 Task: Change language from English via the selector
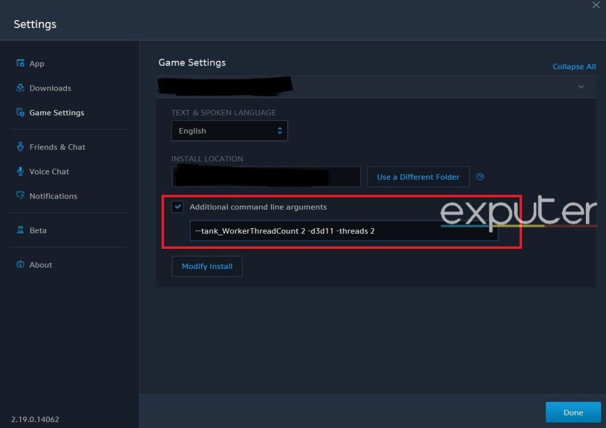click(x=230, y=131)
